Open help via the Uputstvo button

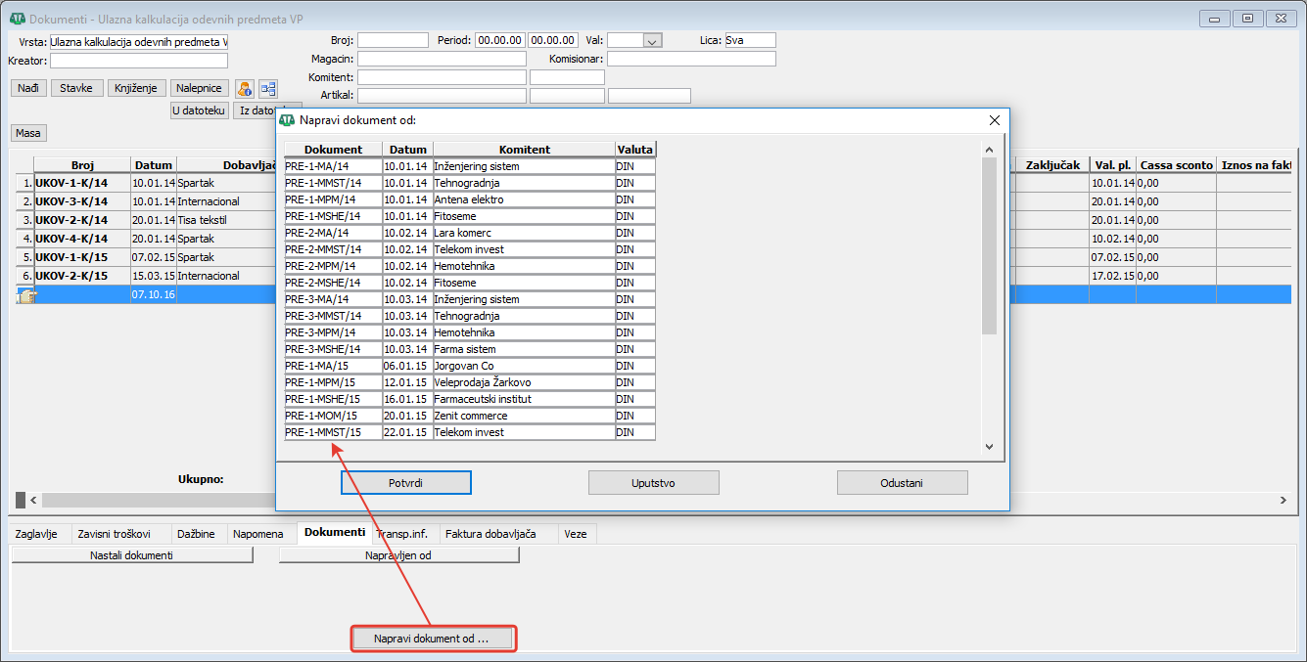tap(654, 483)
